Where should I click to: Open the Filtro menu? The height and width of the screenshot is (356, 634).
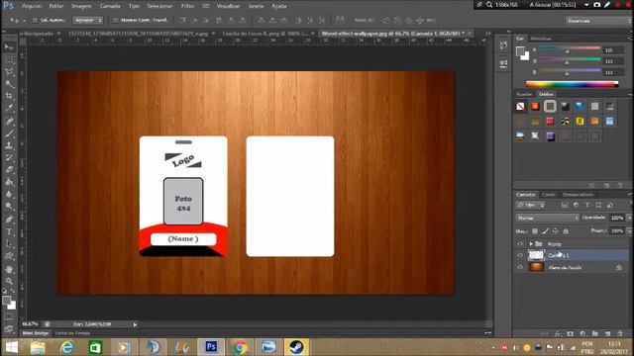[187, 6]
